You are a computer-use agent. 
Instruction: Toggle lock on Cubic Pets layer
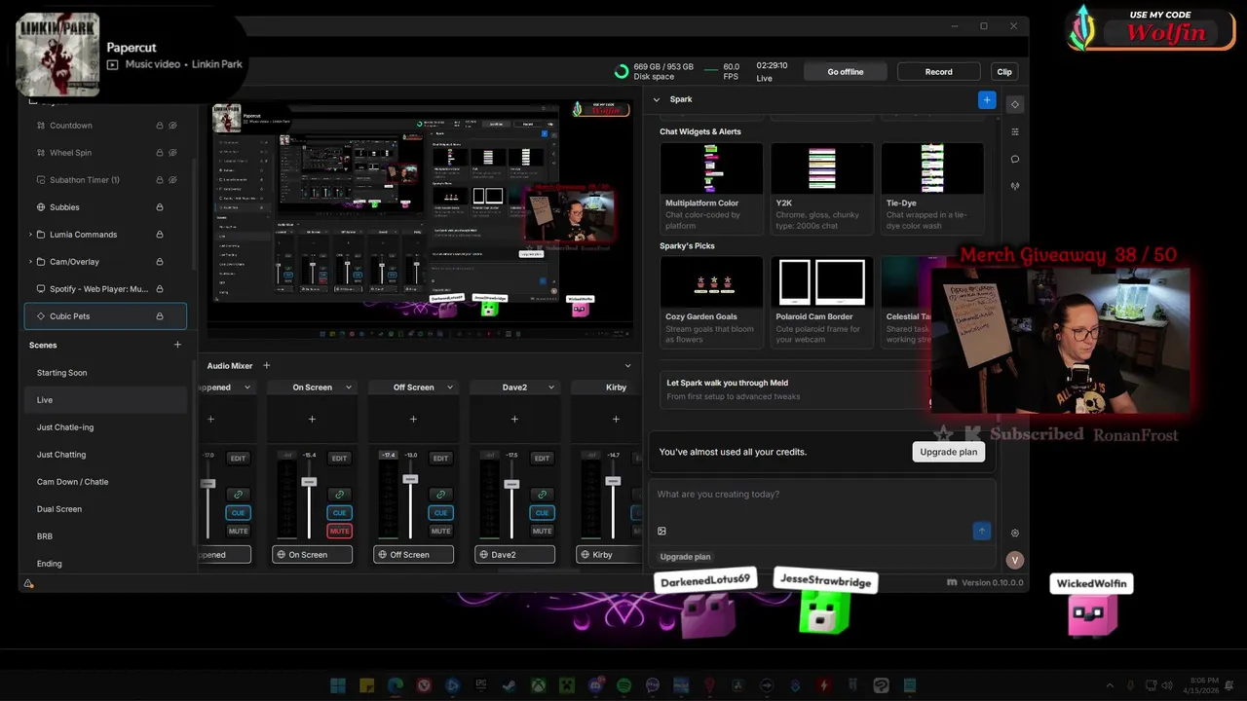point(160,316)
